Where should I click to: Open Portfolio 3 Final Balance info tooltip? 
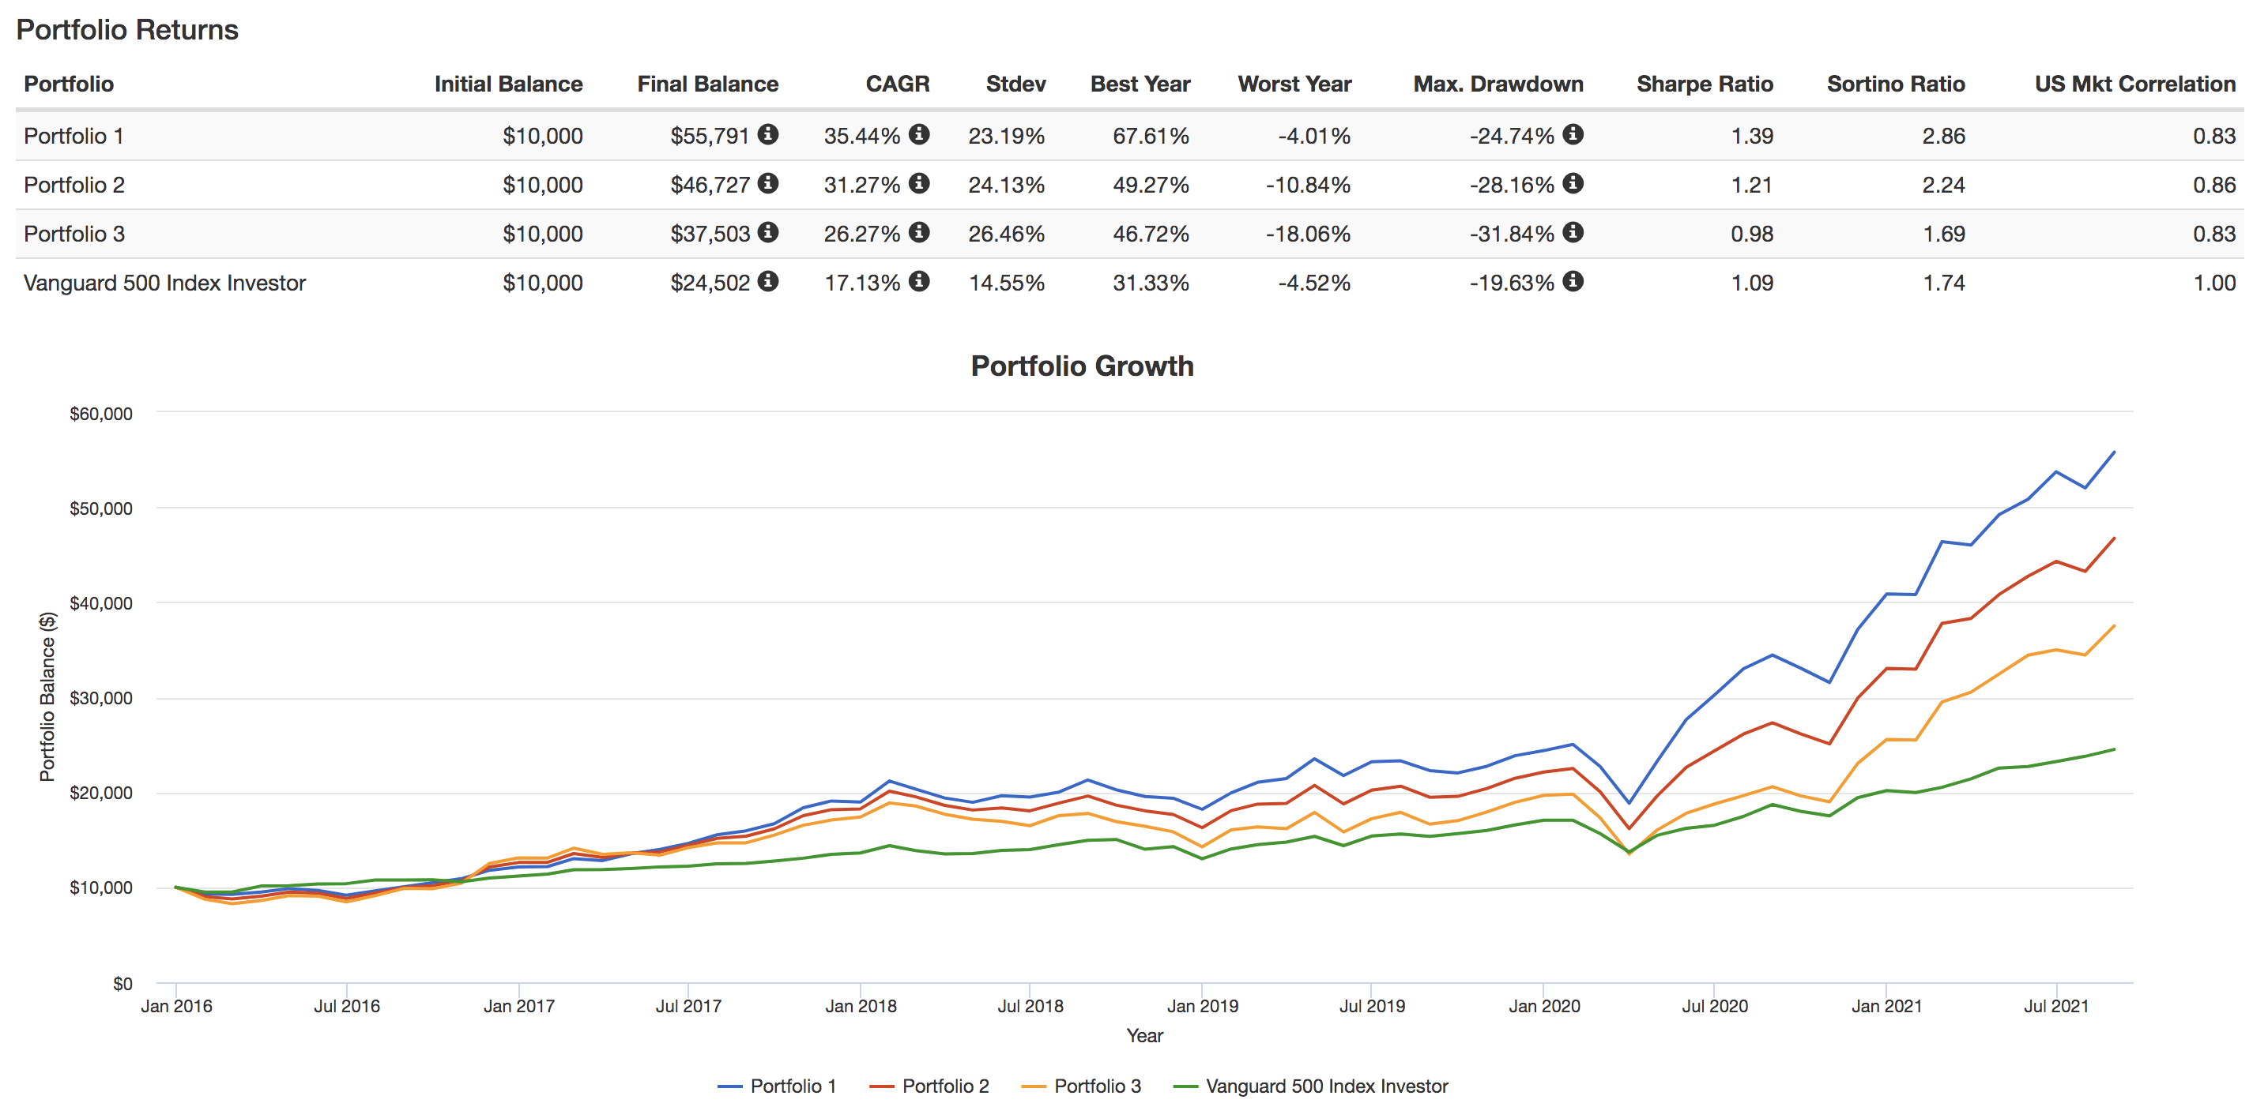770,234
